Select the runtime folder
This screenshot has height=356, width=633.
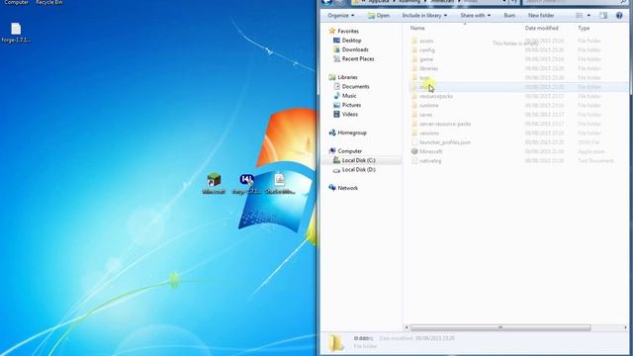(428, 106)
